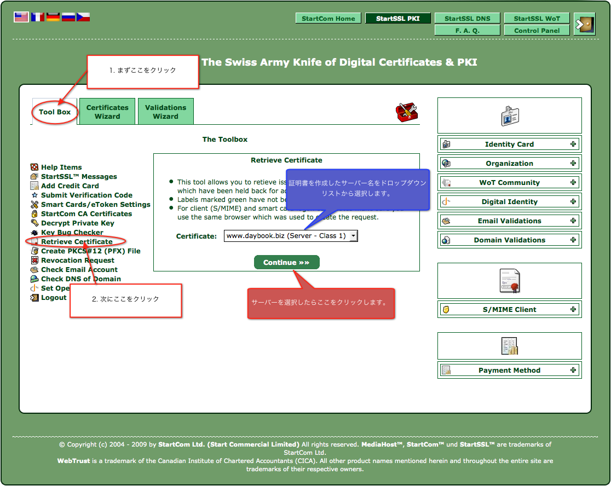
Task: Open Smart Cards/eToken Settings link
Action: [96, 205]
